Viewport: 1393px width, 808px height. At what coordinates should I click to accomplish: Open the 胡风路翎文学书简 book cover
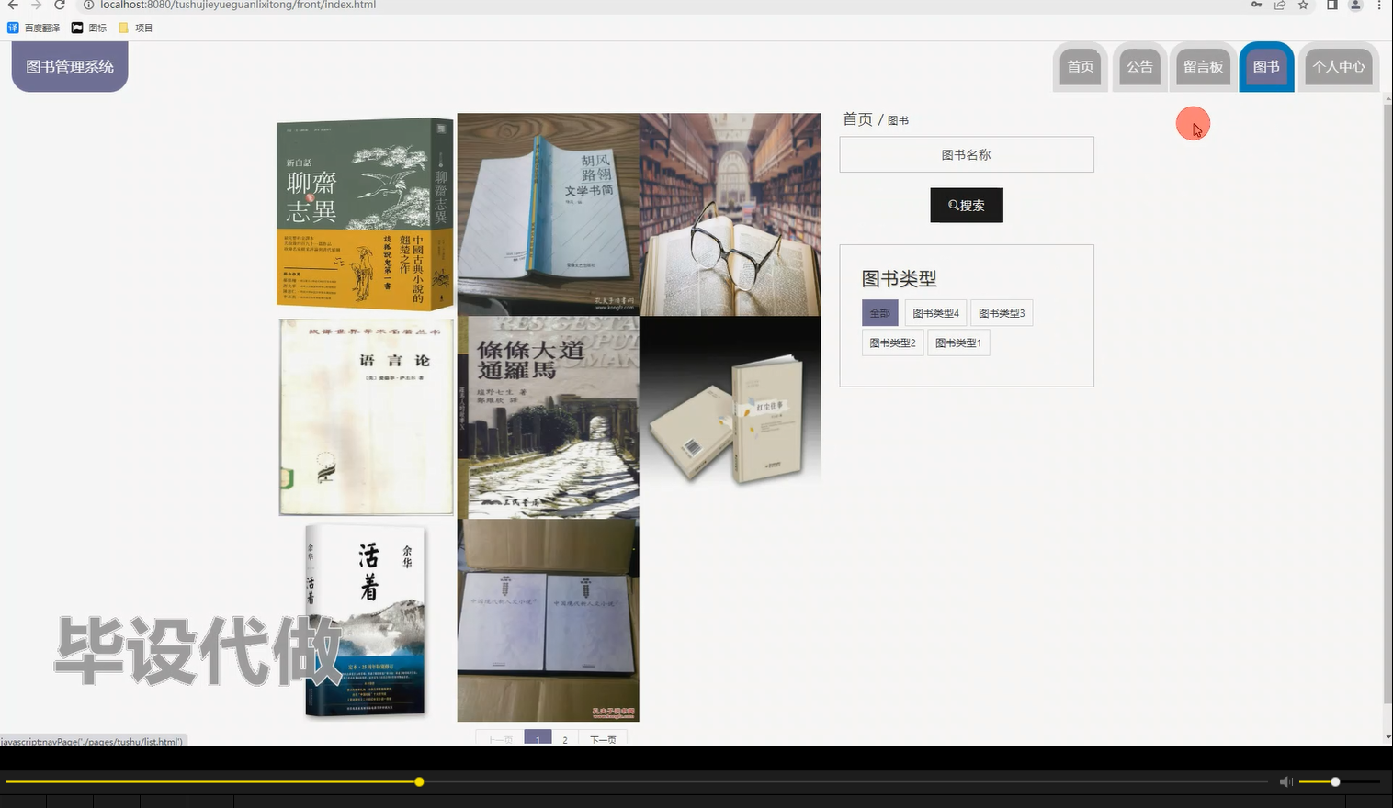[x=548, y=214]
